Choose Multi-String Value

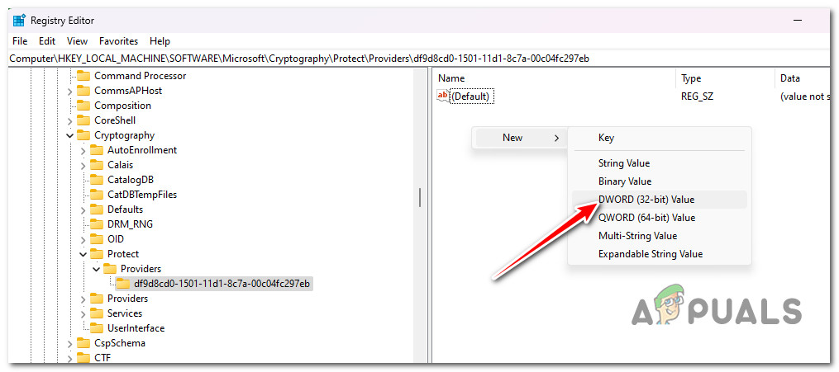[x=660, y=236]
